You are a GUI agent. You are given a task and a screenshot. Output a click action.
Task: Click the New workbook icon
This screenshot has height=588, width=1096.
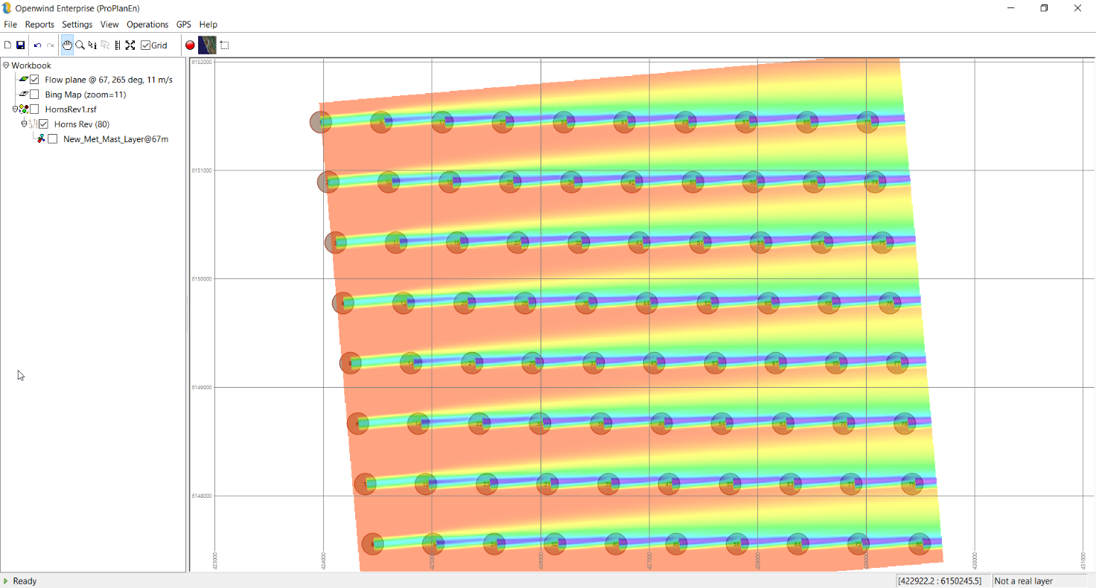(x=8, y=45)
